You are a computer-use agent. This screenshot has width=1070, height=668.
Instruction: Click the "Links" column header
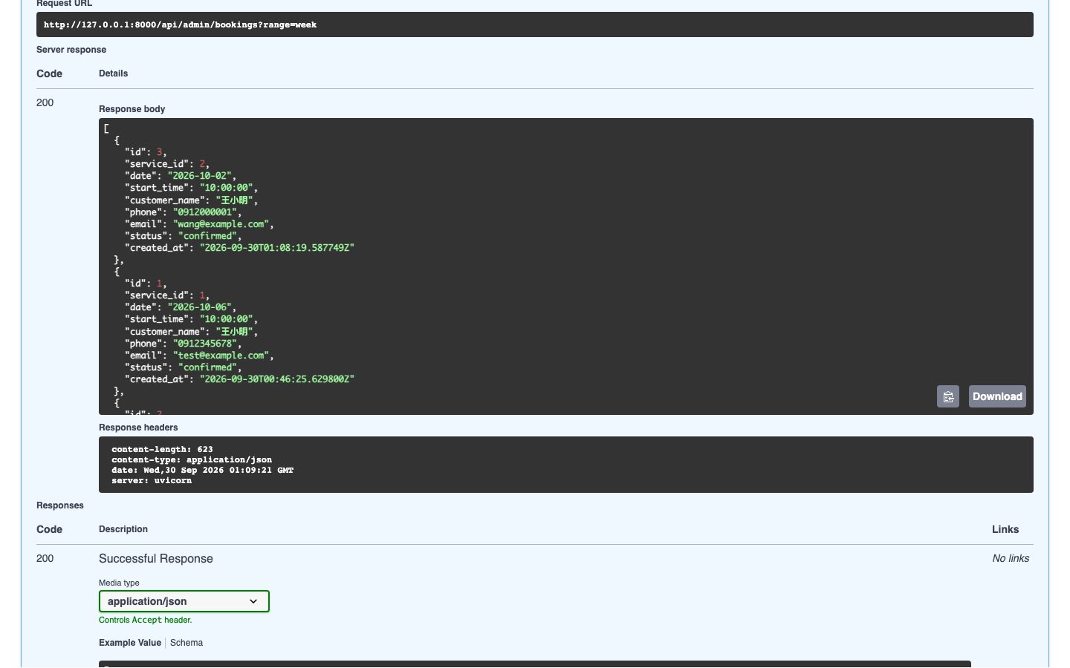[1005, 529]
